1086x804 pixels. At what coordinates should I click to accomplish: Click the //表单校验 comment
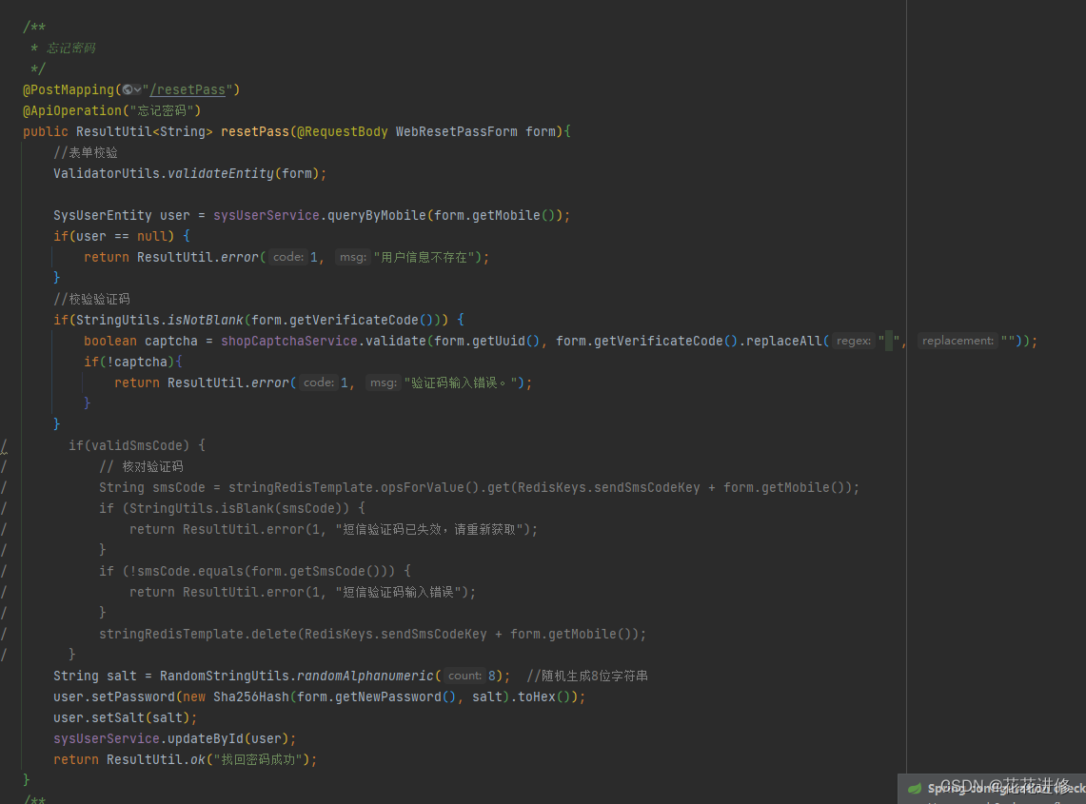(86, 152)
